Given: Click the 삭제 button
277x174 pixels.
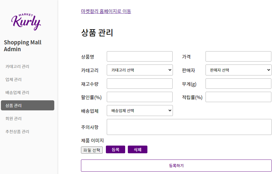Looking at the screenshot, I should click(x=137, y=149).
